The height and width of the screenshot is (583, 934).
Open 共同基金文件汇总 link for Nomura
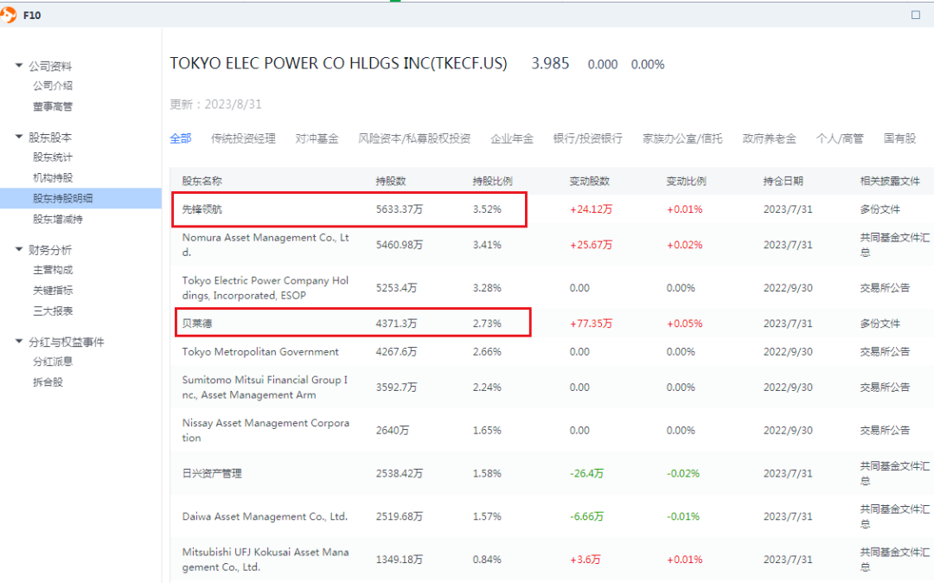tap(895, 245)
